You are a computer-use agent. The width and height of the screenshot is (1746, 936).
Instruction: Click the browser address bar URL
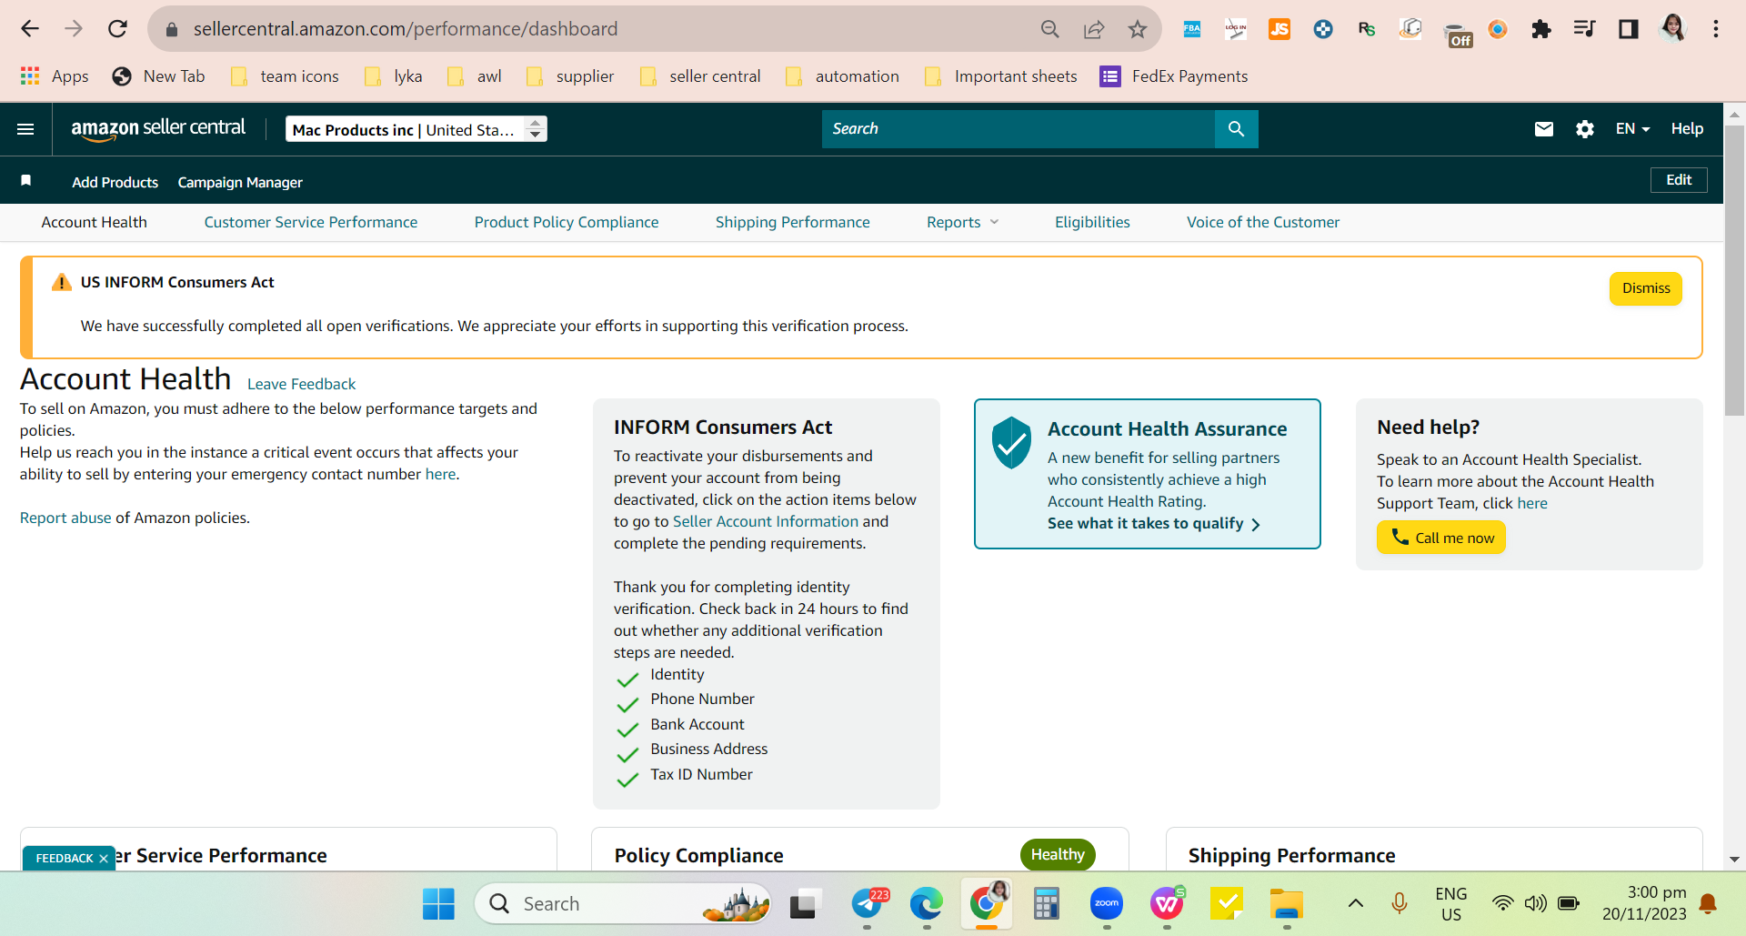pos(406,29)
